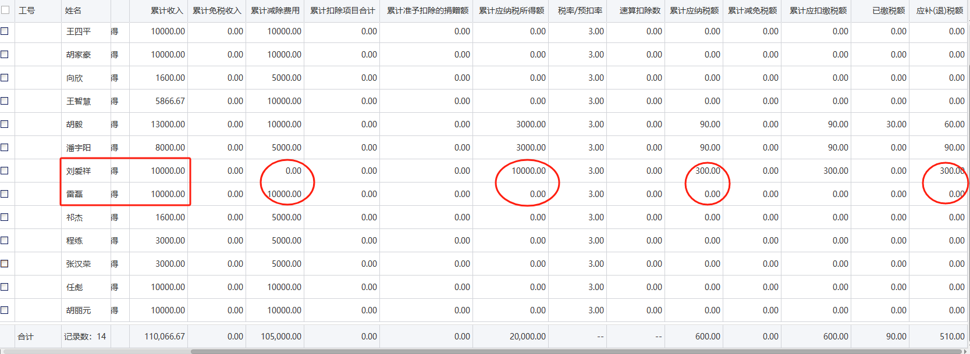Click the 姓名 column header
This screenshot has height=354, width=970.
[x=73, y=10]
